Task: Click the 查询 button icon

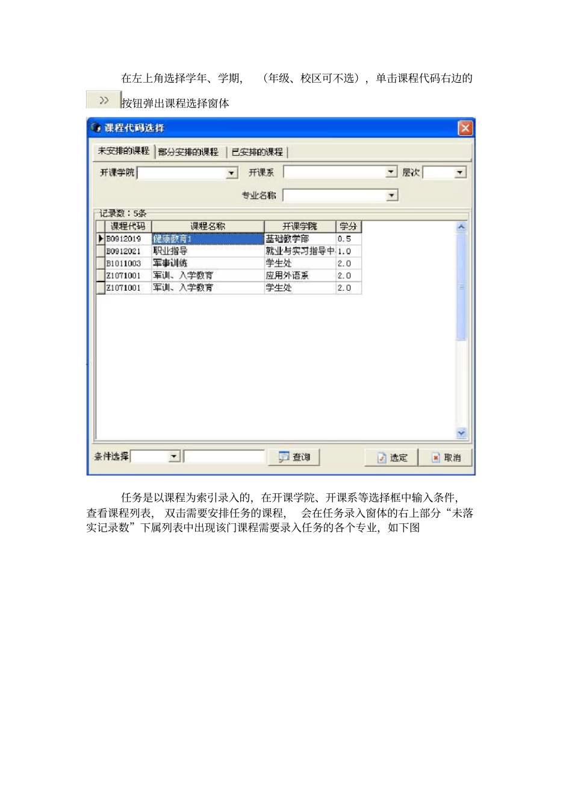Action: [x=284, y=457]
